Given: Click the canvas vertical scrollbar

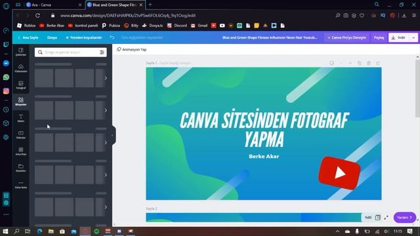Looking at the screenshot, I should click(x=417, y=88).
